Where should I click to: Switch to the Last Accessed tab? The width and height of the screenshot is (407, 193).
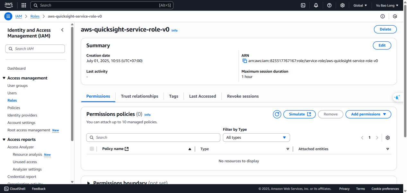[203, 96]
